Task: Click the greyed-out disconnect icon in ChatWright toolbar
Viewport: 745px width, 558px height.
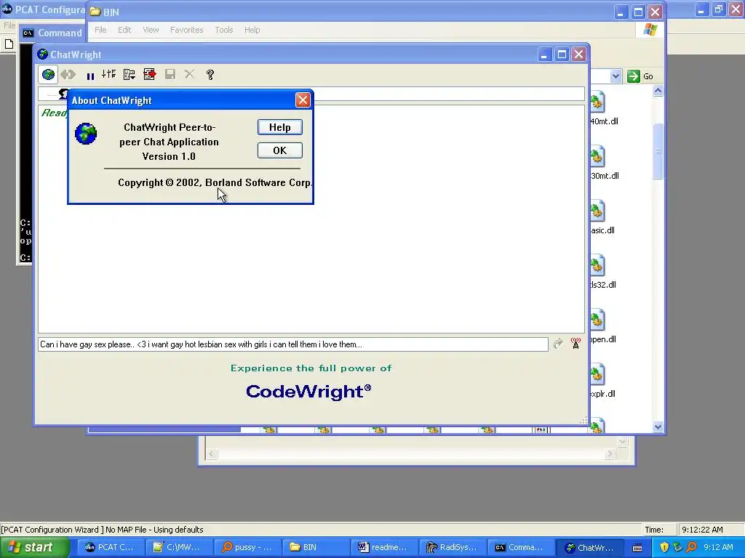Action: coord(68,75)
